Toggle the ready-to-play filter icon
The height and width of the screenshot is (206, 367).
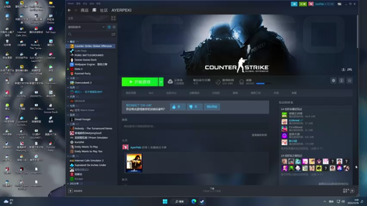click(x=114, y=27)
